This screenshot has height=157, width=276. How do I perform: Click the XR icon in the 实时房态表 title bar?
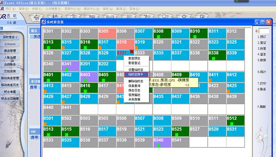click(44, 22)
